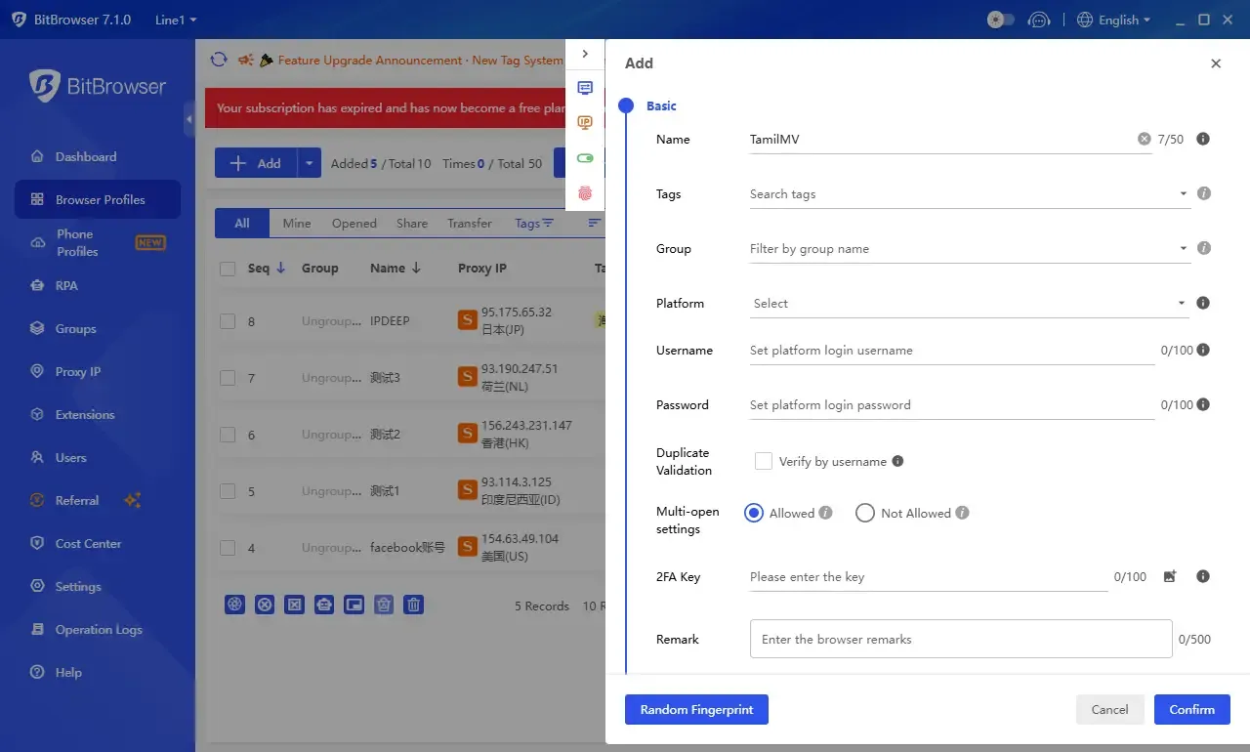Select the RPA robot icon below the profile list
The height and width of the screenshot is (752, 1250).
[x=324, y=604]
